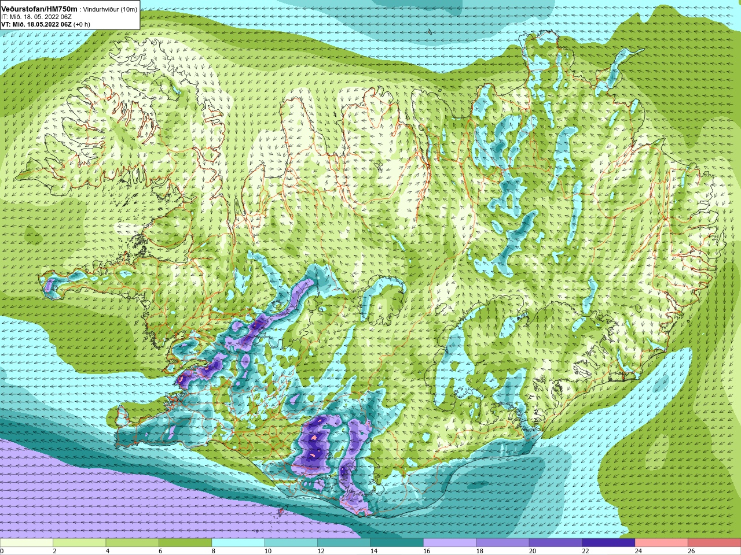Click the light pink 24–26 legend swatch
The width and height of the screenshot is (741, 555).
(662, 543)
